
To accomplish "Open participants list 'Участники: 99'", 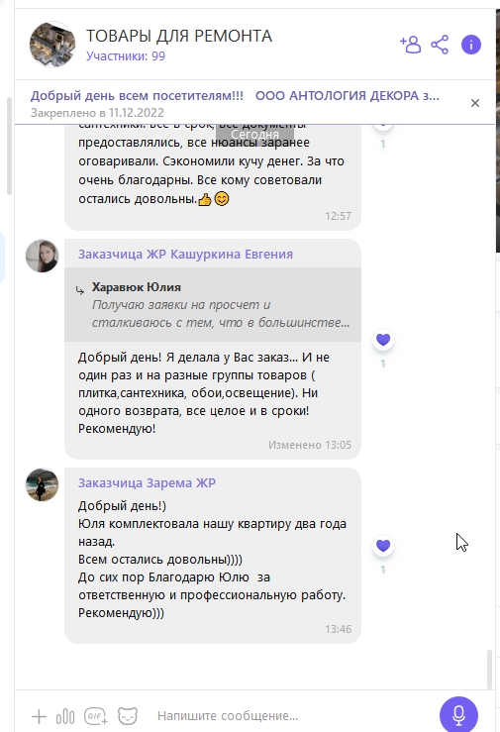I will coord(126,56).
